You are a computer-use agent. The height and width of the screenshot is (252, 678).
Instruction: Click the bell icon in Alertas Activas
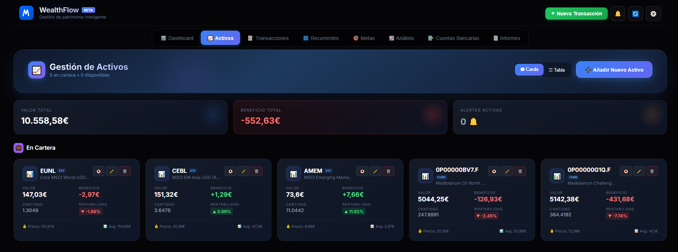[x=473, y=122]
